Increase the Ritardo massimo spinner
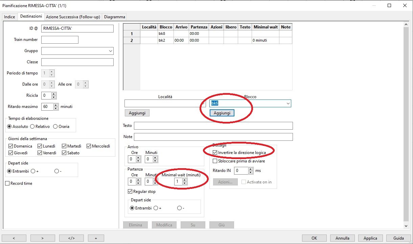The width and height of the screenshot is (413, 244). point(56,105)
